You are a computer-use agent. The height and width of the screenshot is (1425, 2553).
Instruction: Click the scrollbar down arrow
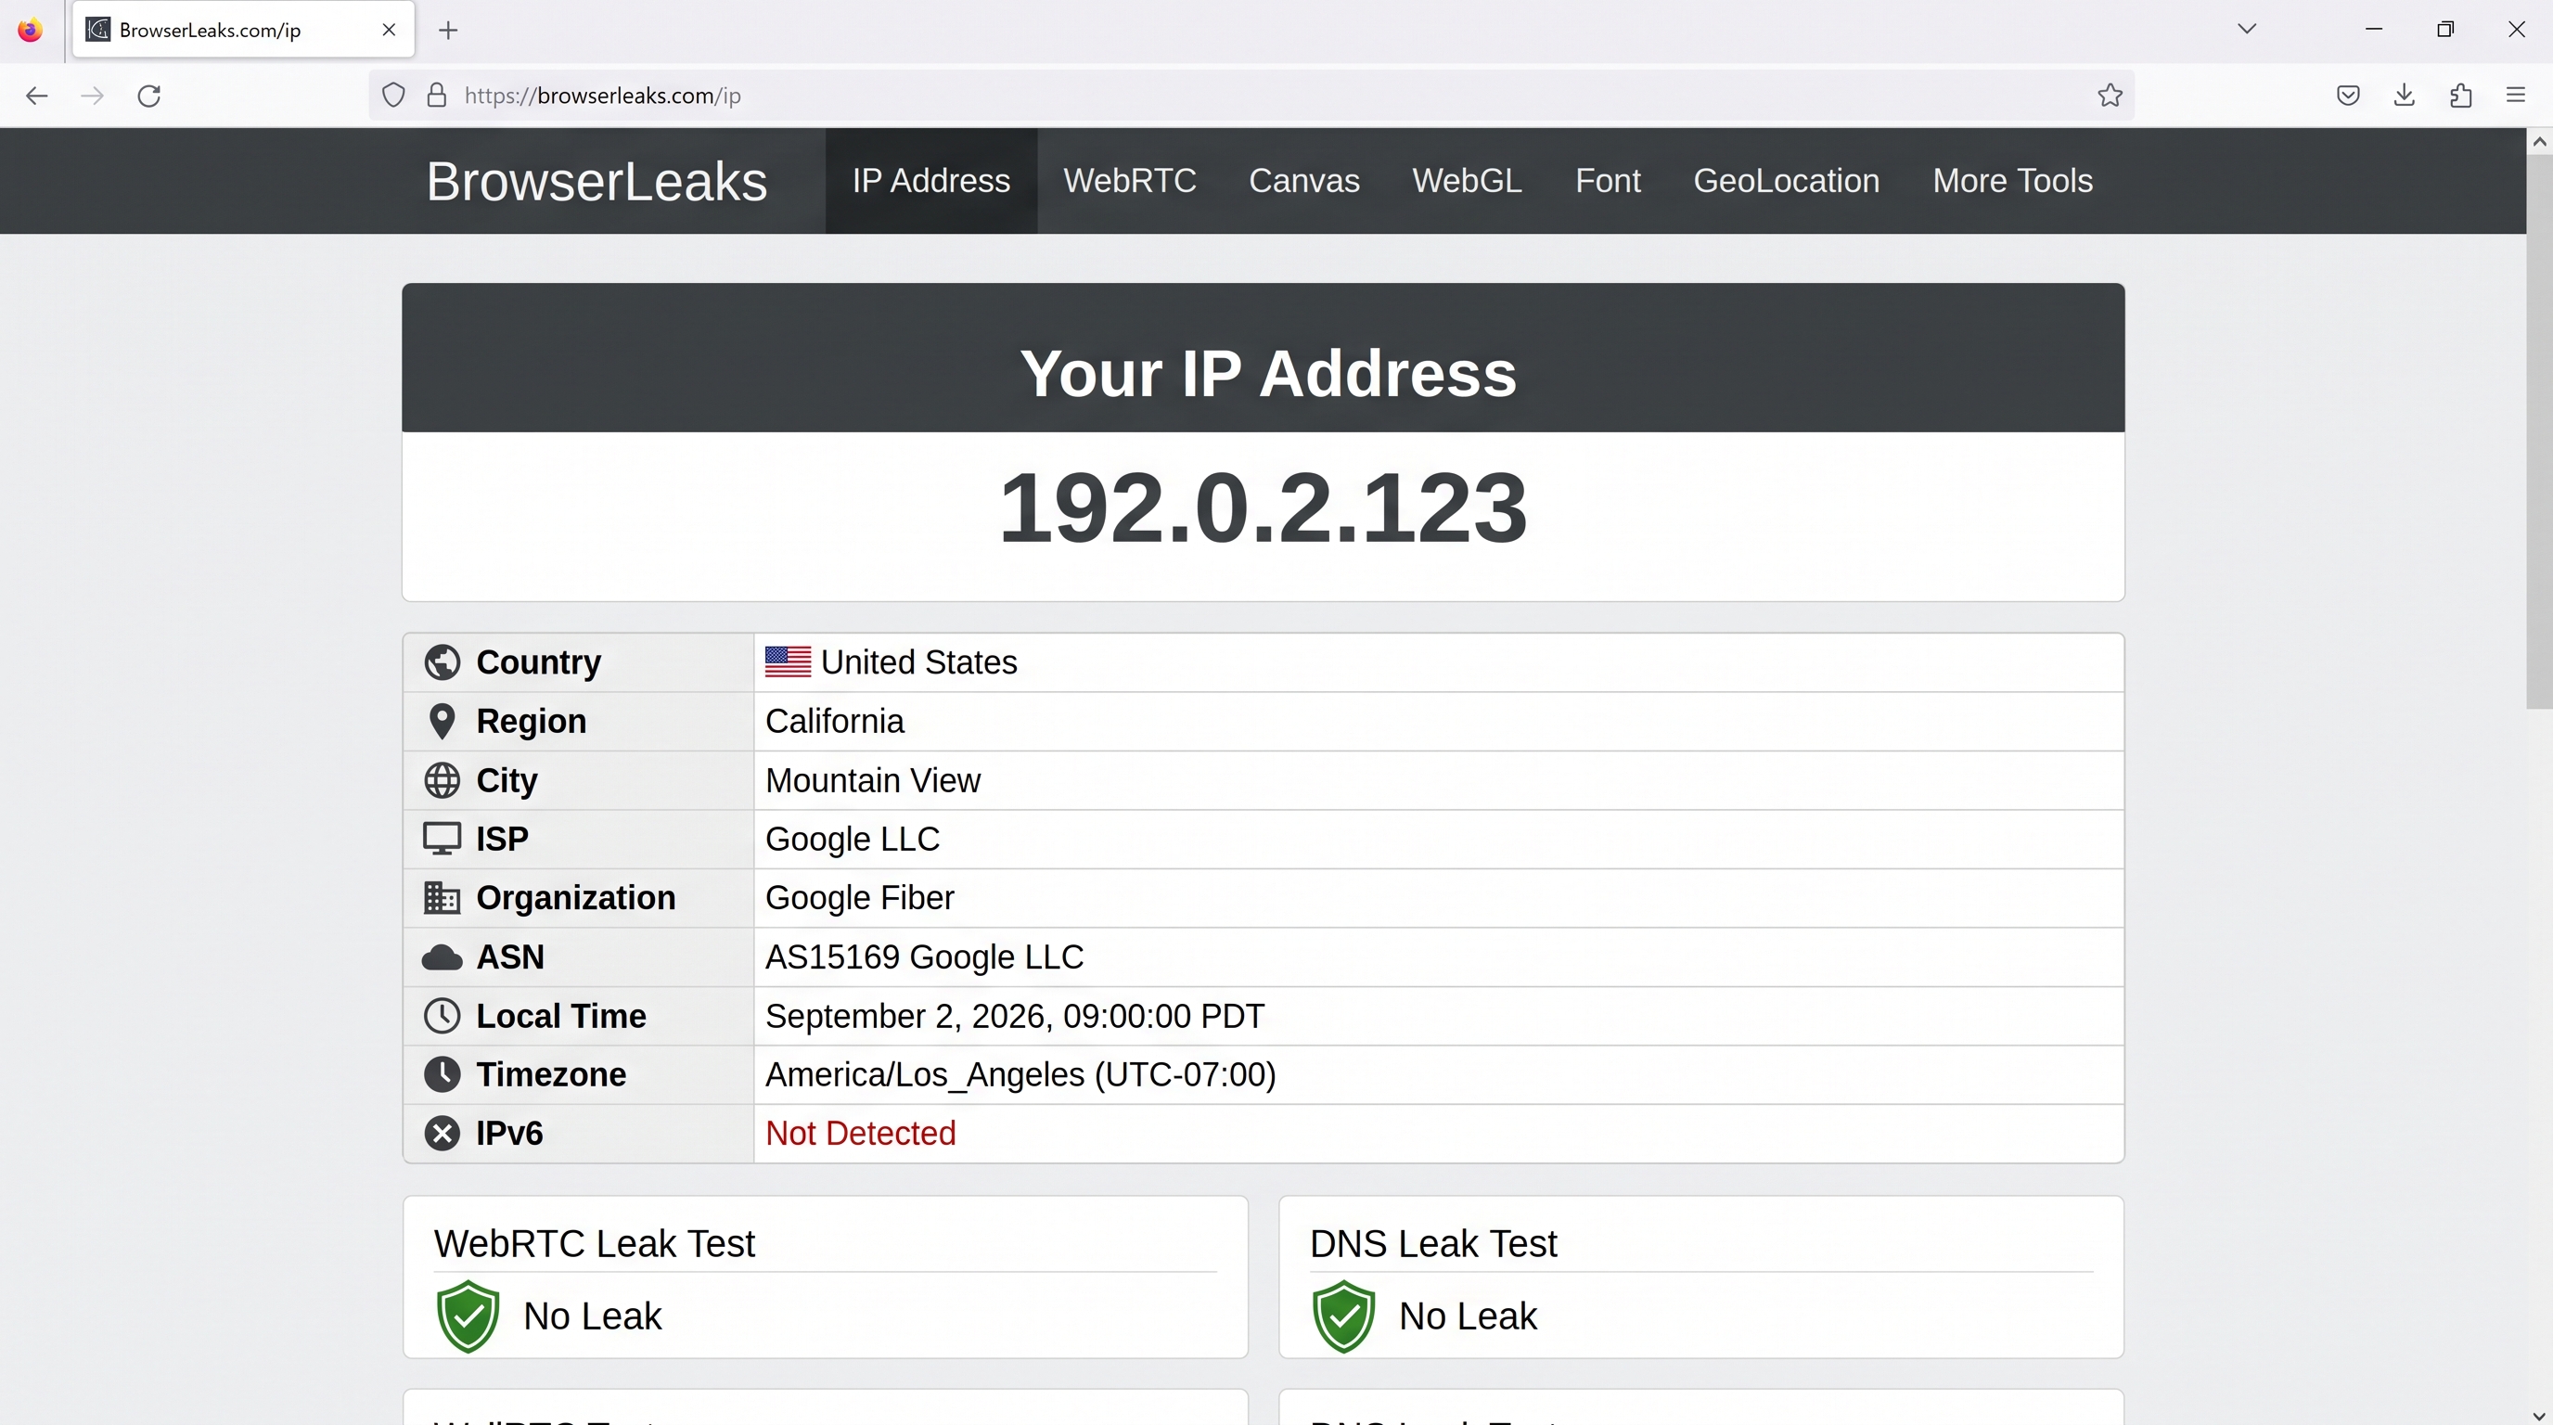[x=2539, y=1415]
